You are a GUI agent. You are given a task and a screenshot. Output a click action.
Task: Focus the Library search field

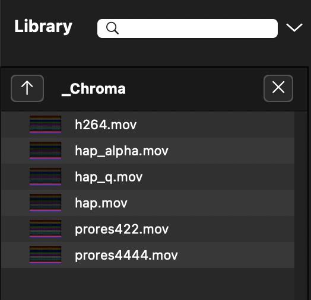click(x=188, y=28)
